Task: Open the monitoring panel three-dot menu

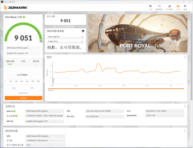Action: click(x=185, y=57)
